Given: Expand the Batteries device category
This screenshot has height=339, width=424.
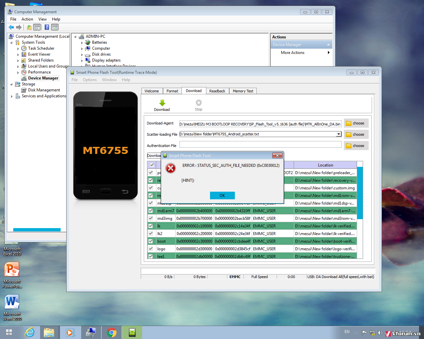Looking at the screenshot, I should click(x=82, y=43).
